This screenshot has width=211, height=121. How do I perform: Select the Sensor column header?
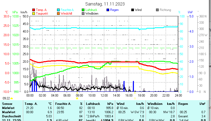[x=7, y=104]
